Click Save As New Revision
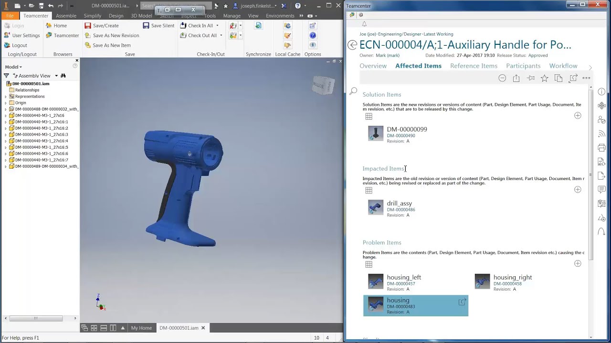This screenshot has width=611, height=343. (x=112, y=35)
